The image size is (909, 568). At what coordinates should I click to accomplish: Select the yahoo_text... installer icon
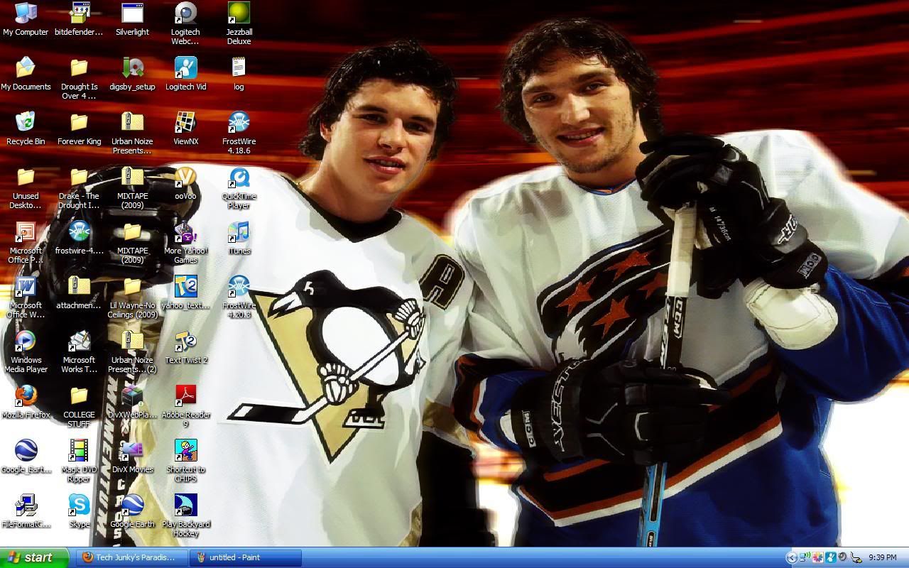[x=185, y=293]
